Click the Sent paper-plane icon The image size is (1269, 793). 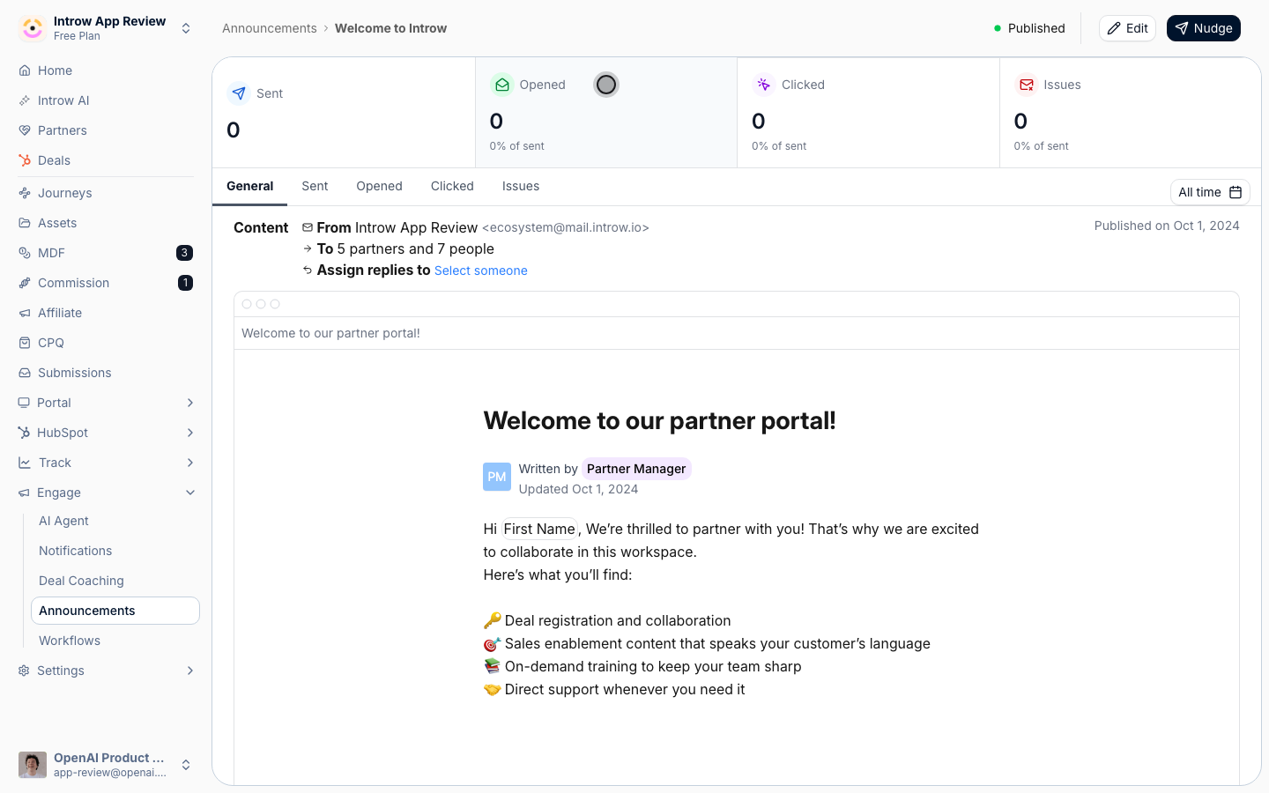pos(239,93)
